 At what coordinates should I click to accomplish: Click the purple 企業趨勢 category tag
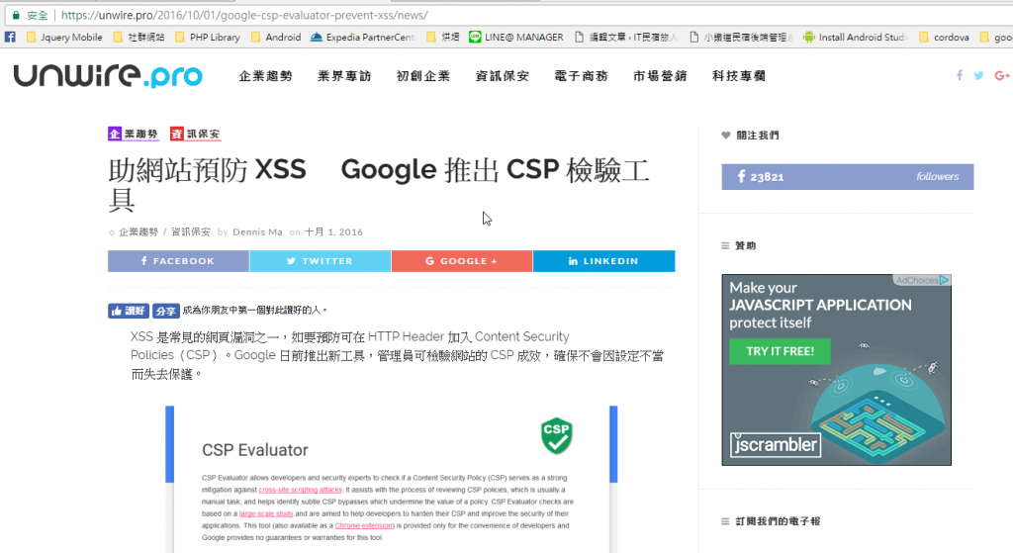pyautogui.click(x=134, y=134)
